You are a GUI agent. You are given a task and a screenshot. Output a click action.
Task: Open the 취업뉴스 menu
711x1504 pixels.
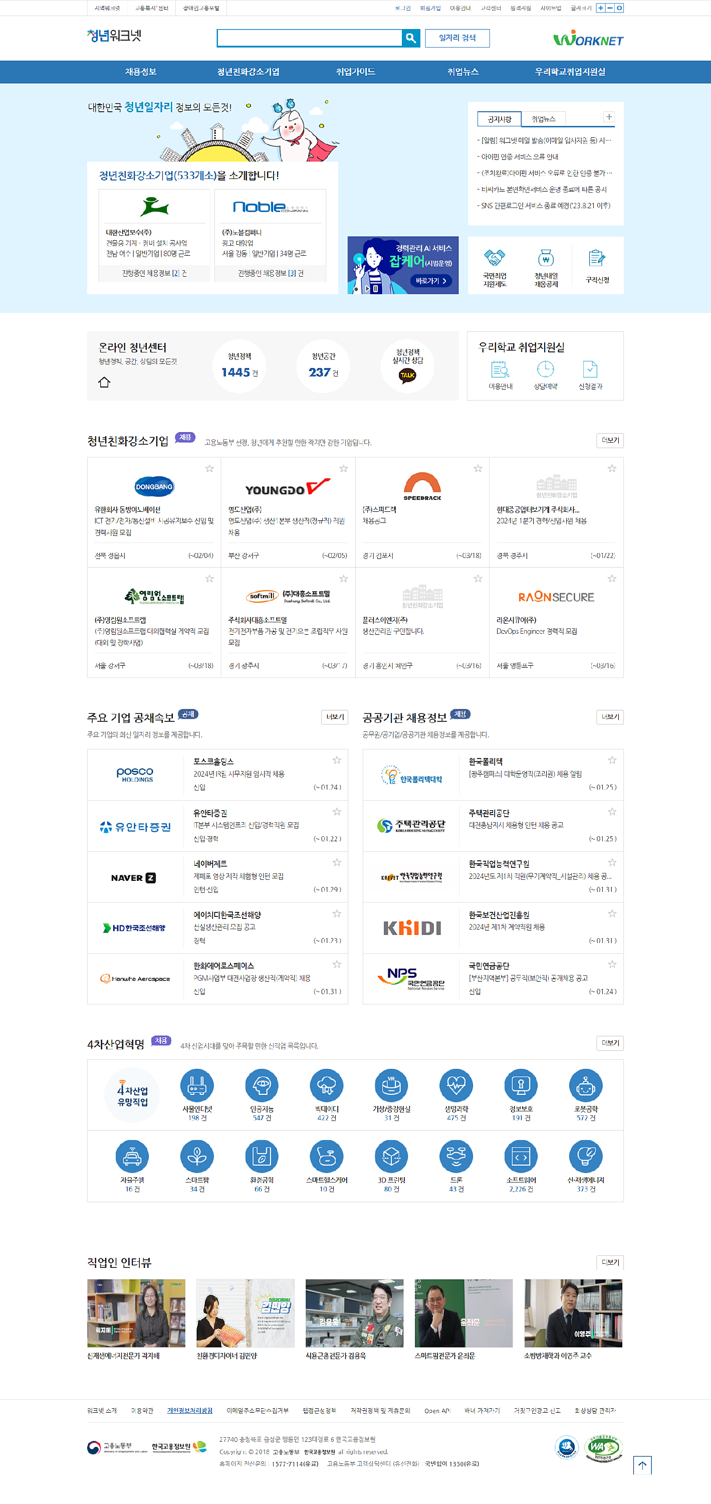pyautogui.click(x=463, y=72)
